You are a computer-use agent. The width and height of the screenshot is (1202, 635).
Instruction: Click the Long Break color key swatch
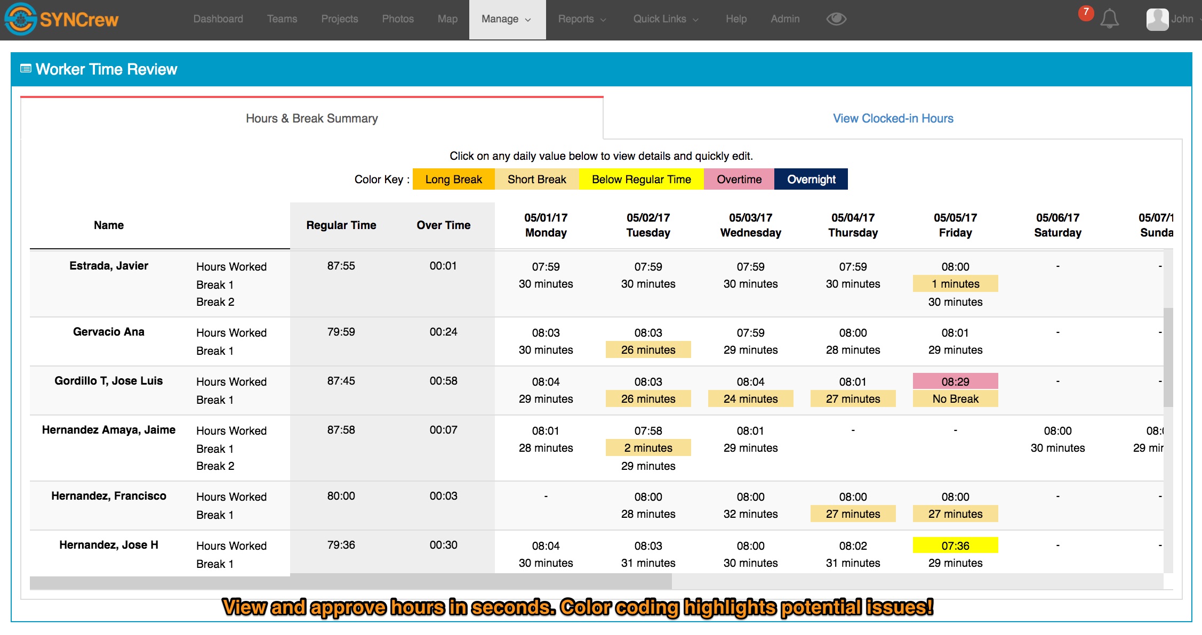pos(453,180)
